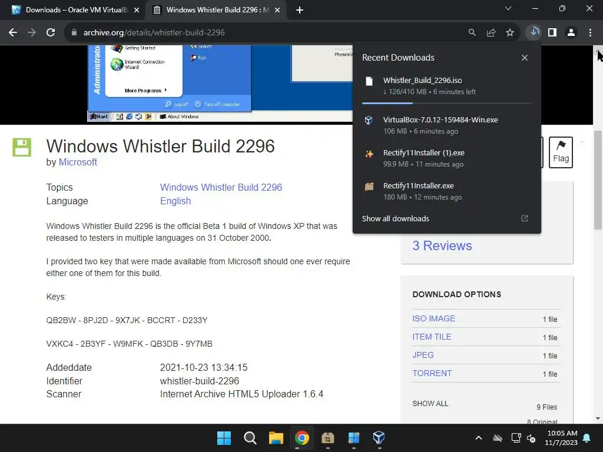The image size is (603, 452).
Task: Click the muted volume tray icon
Action: click(x=532, y=438)
